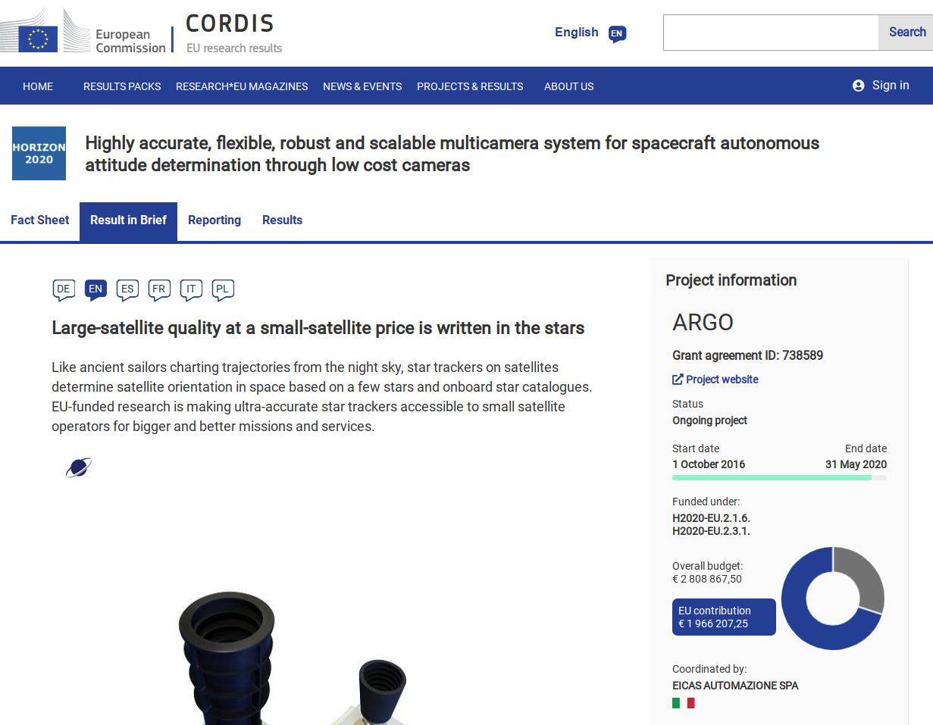Go to HOME in navigation bar

38,86
